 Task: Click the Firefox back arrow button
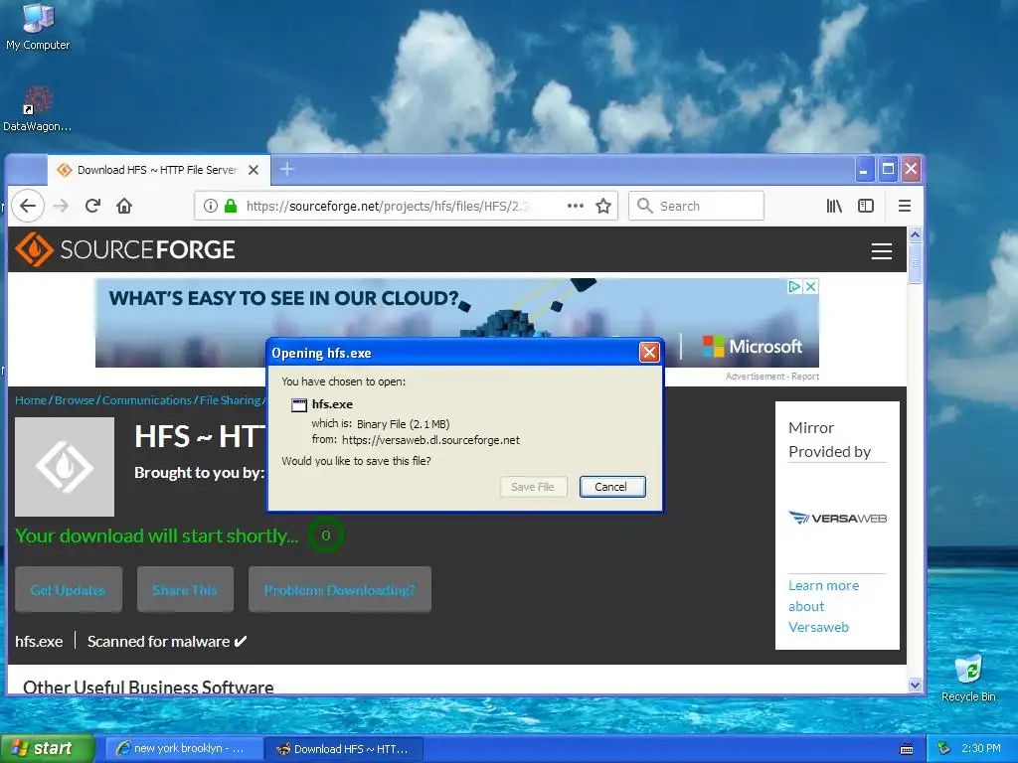[x=27, y=206]
